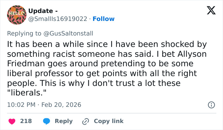The width and height of the screenshot is (223, 130).
Task: Click the 218 likes count
Action: pos(26,121)
